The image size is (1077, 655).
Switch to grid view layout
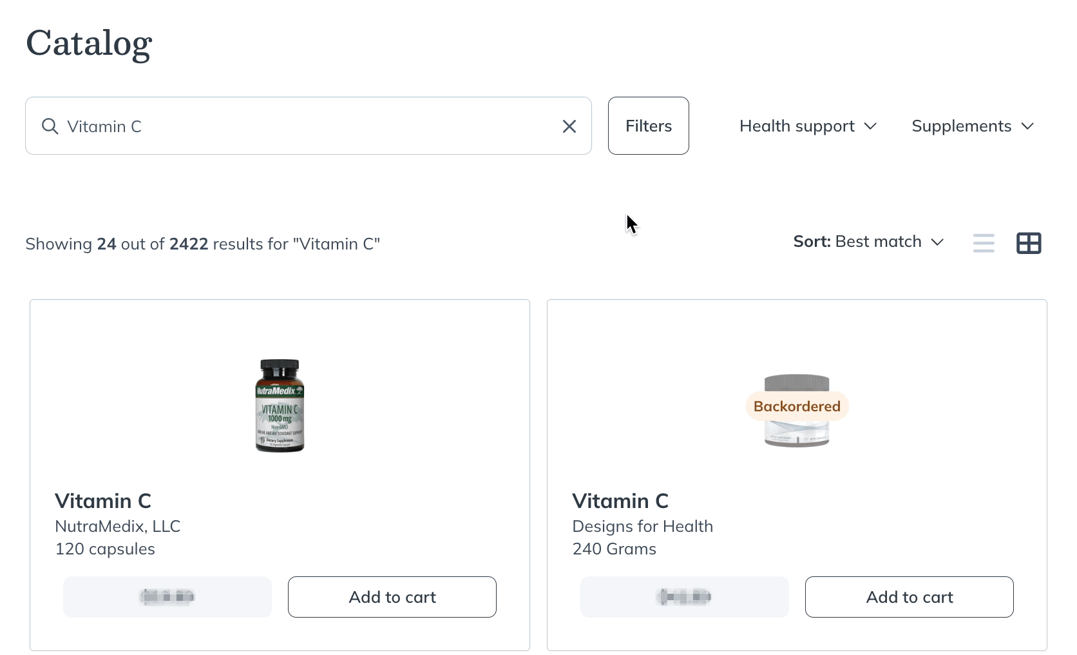tap(1029, 243)
